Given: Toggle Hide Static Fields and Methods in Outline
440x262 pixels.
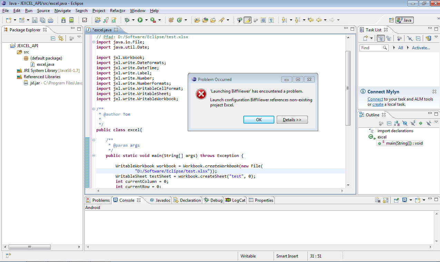Looking at the screenshot, I should [413, 123].
